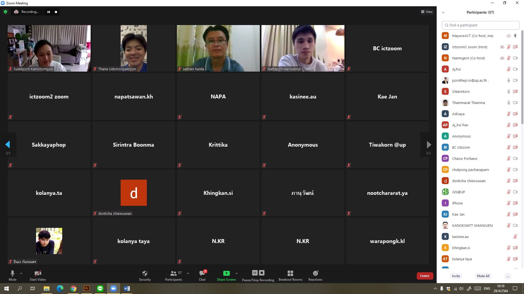
Task: Click the green encryption shield icon
Action: [x=5, y=12]
